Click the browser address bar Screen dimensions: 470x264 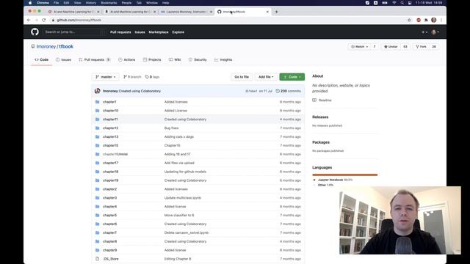(228, 20)
